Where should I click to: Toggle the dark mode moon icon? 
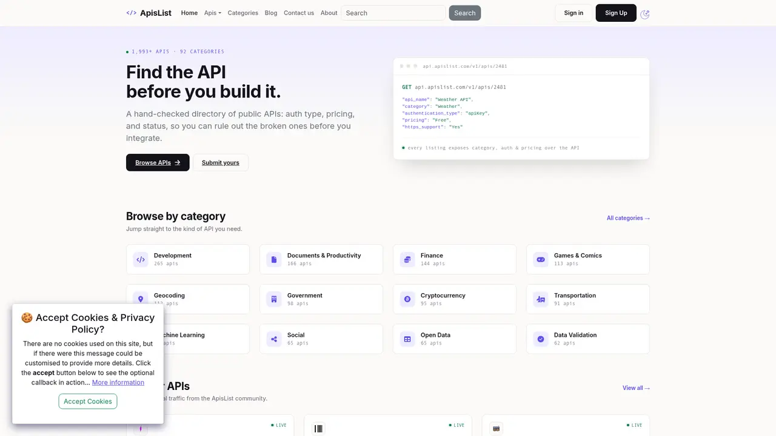[x=645, y=14]
